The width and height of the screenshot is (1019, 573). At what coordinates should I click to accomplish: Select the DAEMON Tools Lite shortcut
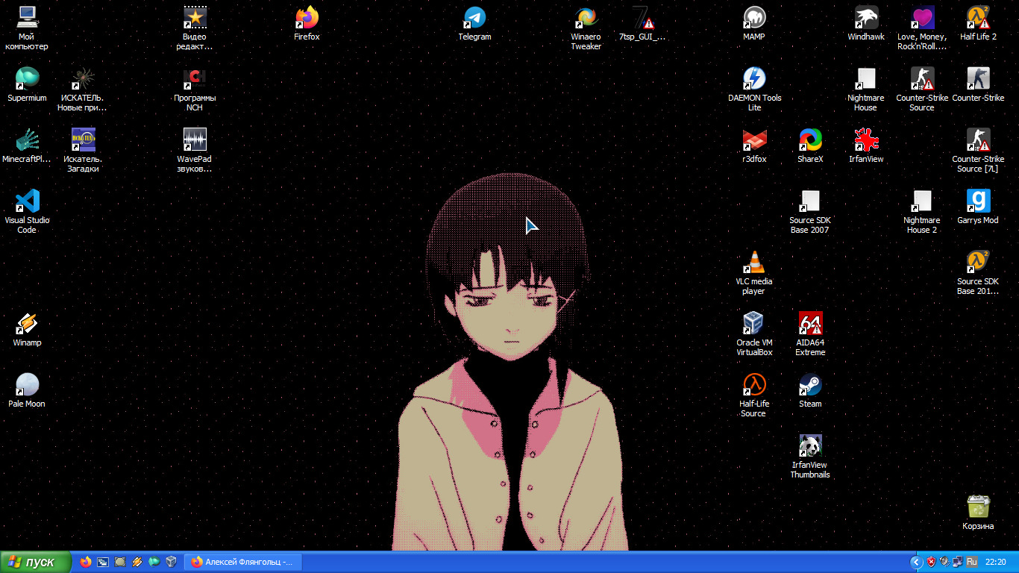[x=754, y=90]
